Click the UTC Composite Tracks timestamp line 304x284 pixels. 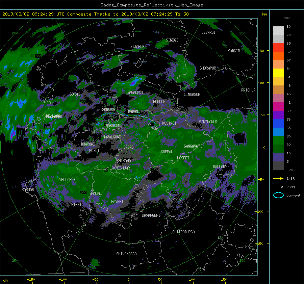tap(95, 14)
